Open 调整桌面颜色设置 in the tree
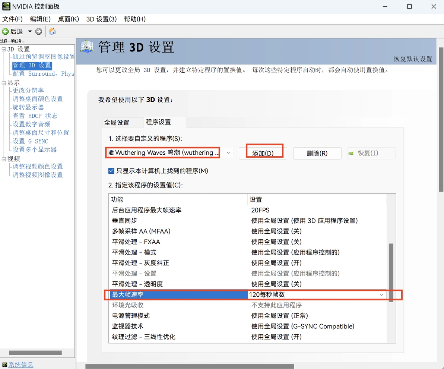The image size is (444, 369). click(38, 99)
